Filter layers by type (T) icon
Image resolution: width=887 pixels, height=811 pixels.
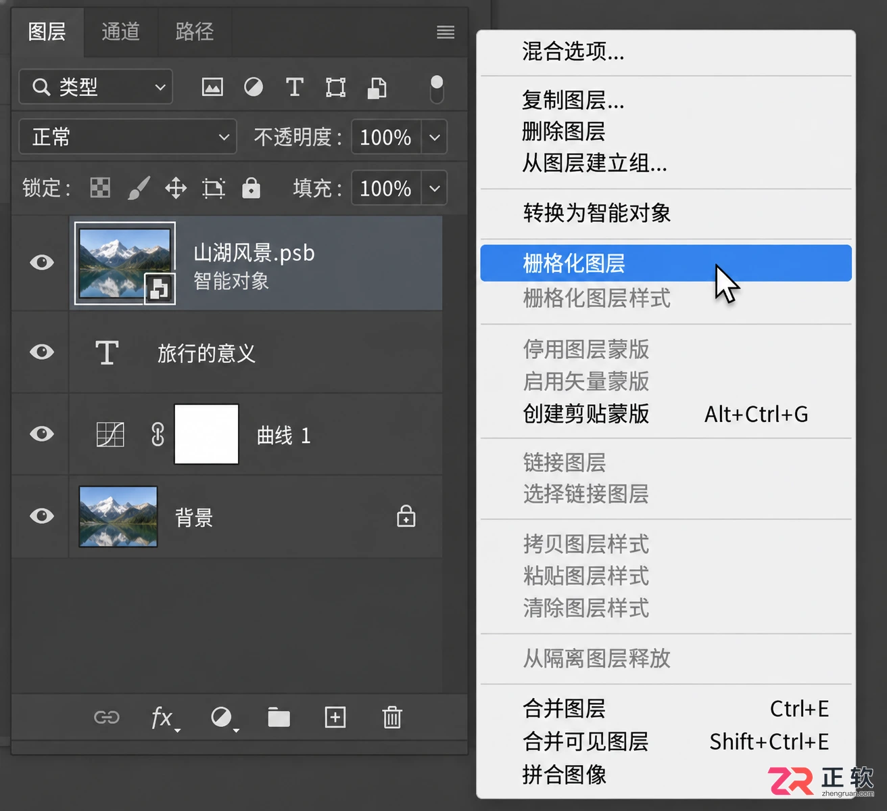click(x=294, y=87)
